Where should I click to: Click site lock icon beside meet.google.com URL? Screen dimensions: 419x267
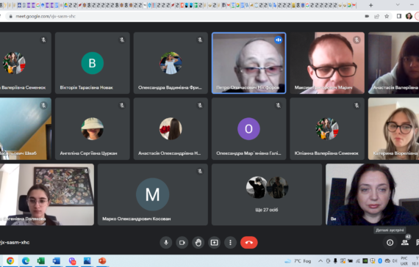[x=11, y=16]
